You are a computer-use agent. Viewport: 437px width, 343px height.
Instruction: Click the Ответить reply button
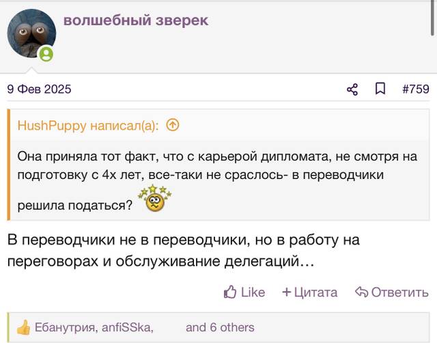pos(400,292)
